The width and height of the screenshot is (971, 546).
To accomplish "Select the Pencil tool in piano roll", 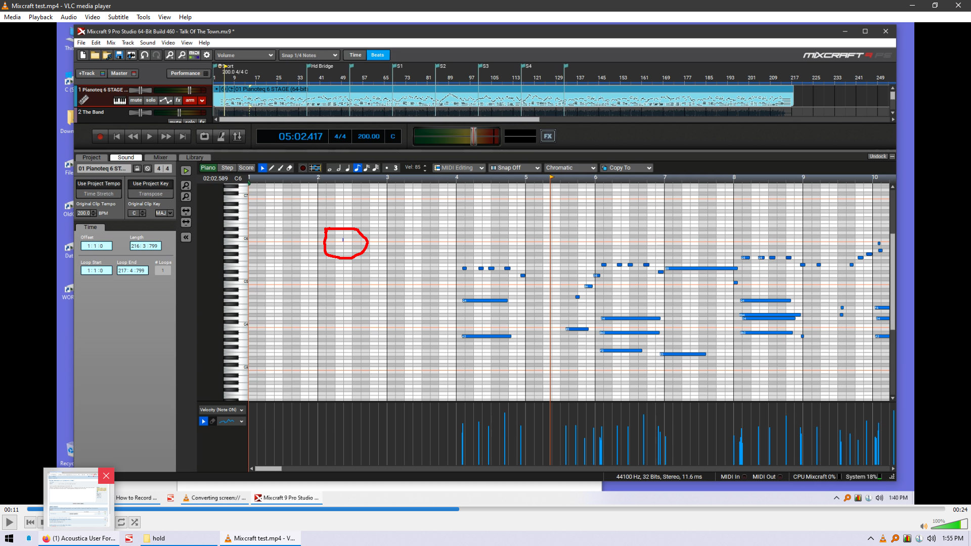I will [x=271, y=168].
